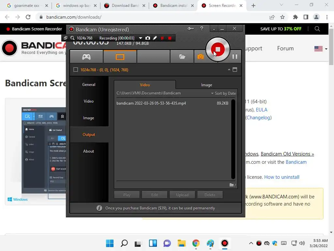Open a new Chrome tab
This screenshot has width=334, height=251.
point(253,6)
